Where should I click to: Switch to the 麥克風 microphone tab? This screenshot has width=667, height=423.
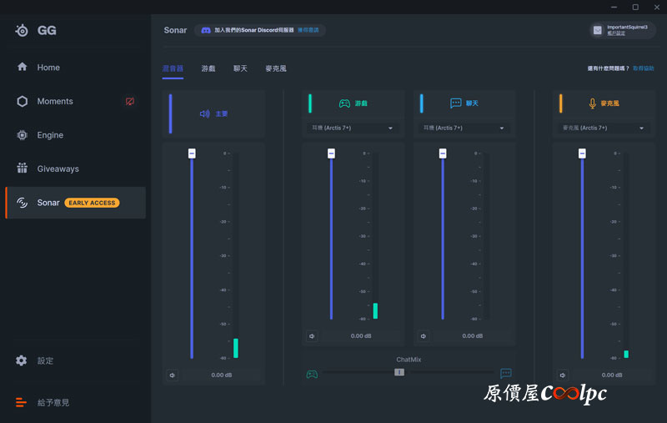276,68
